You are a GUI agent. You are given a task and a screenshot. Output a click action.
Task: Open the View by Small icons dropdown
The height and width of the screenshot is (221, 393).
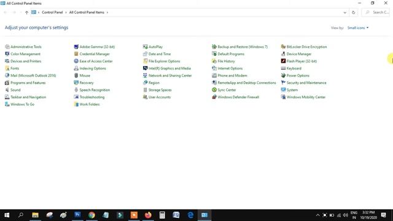pyautogui.click(x=358, y=28)
